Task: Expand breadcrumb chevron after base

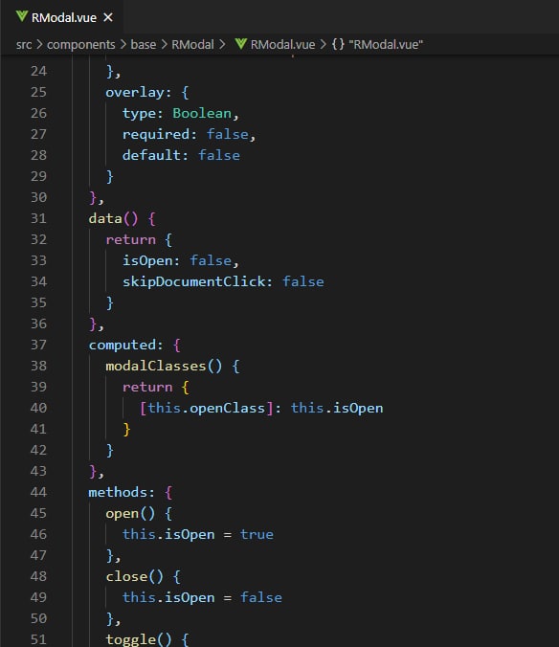Action: tap(164, 45)
